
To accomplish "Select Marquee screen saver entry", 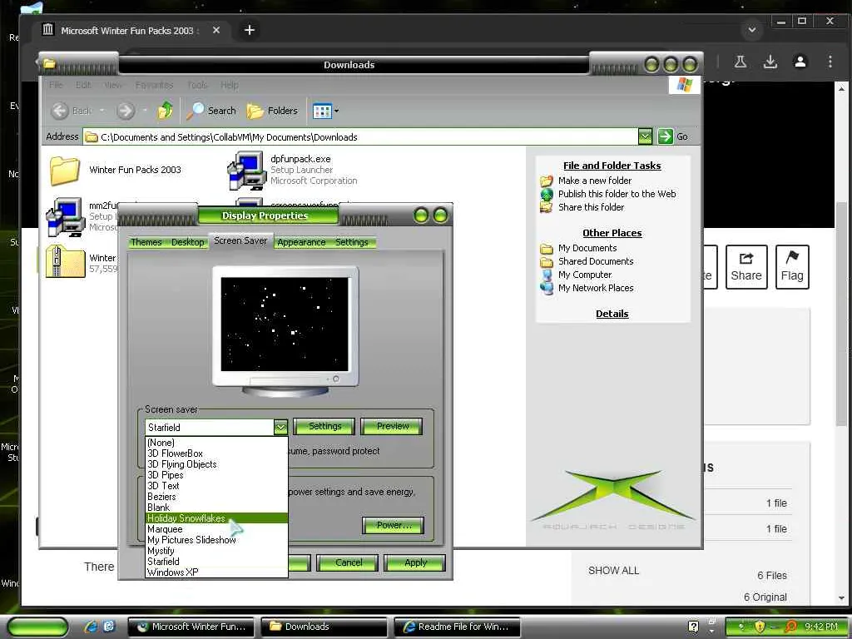I will point(216,529).
